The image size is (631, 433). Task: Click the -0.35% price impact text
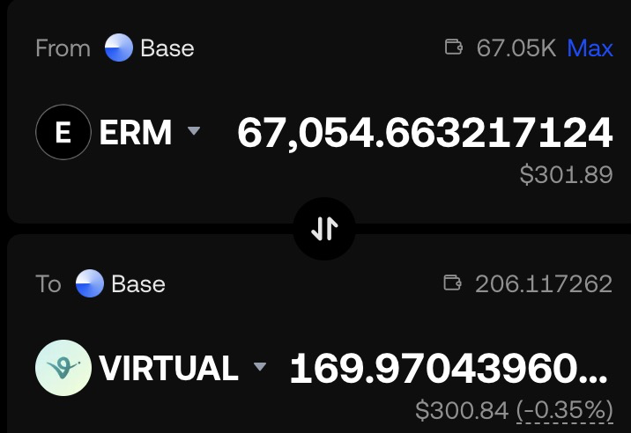click(x=565, y=410)
